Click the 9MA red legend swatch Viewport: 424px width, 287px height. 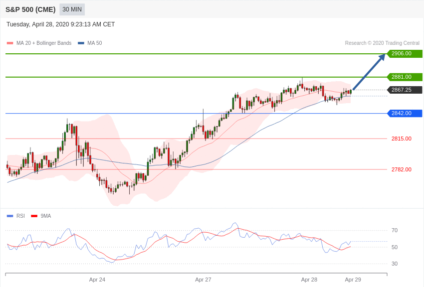click(x=34, y=216)
